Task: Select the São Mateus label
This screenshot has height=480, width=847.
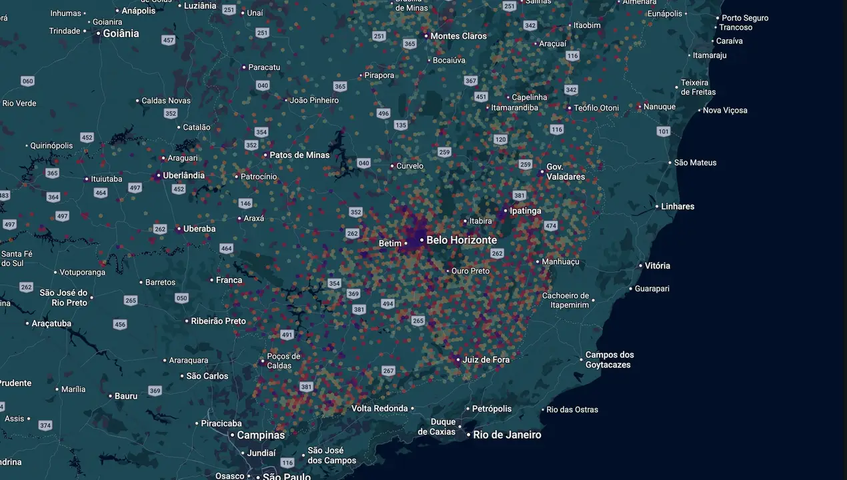Action: tap(696, 163)
